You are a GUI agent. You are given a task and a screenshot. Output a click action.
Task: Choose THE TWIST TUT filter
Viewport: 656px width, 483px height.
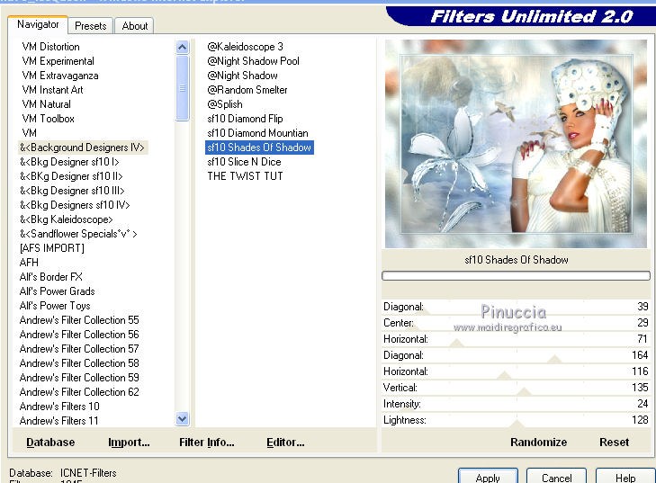coord(245,176)
